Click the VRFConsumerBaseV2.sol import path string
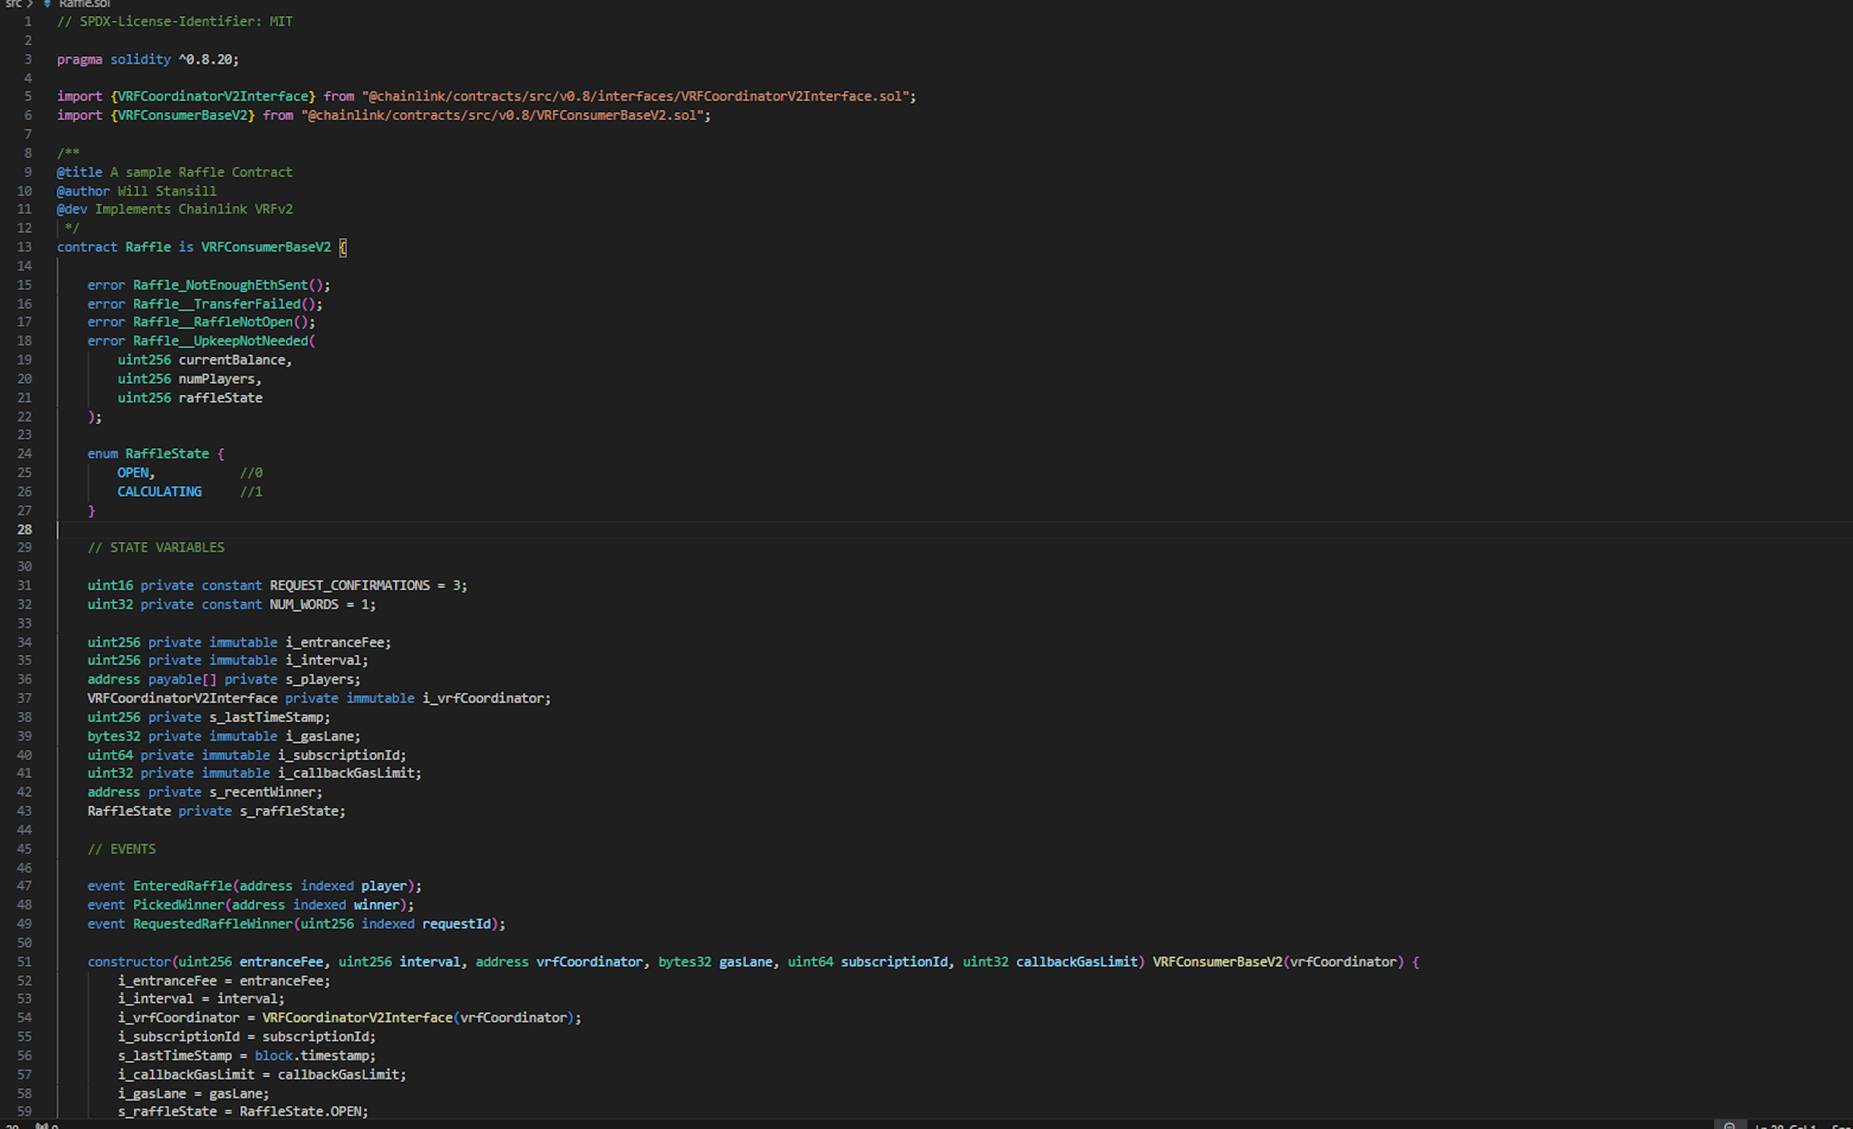This screenshot has height=1129, width=1853. tap(505, 115)
